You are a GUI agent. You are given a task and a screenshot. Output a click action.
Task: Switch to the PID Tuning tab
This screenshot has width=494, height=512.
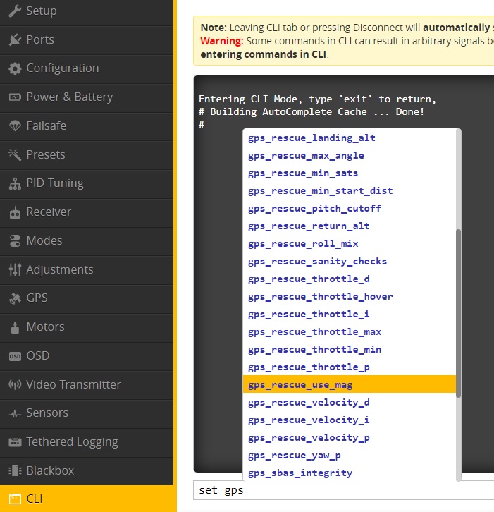(55, 183)
